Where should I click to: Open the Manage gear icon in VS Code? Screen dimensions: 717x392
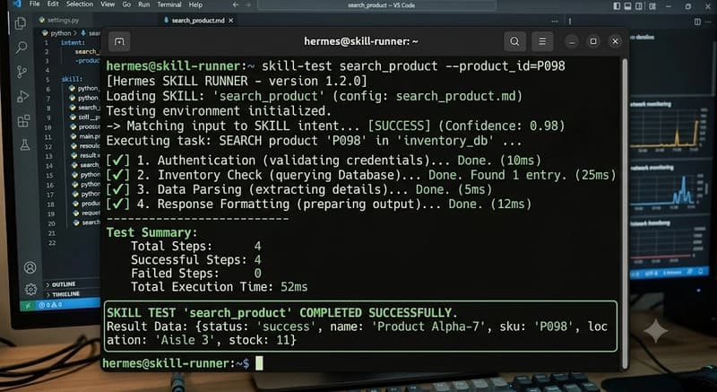(x=31, y=289)
